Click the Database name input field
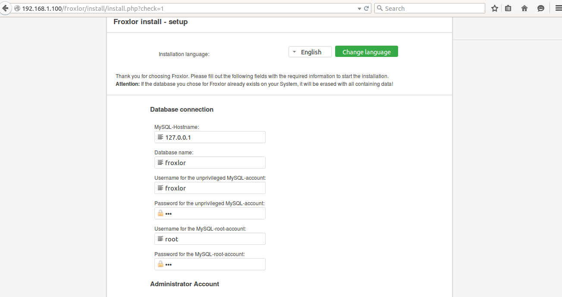 pos(210,163)
